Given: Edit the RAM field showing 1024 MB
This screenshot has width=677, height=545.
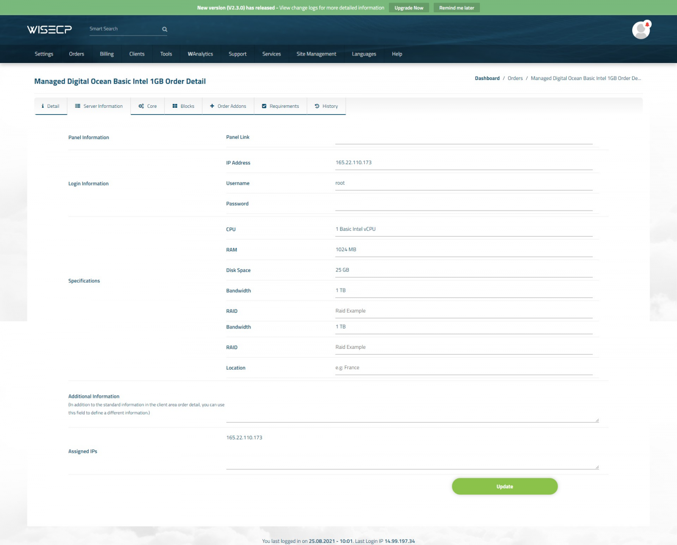Looking at the screenshot, I should (x=464, y=249).
